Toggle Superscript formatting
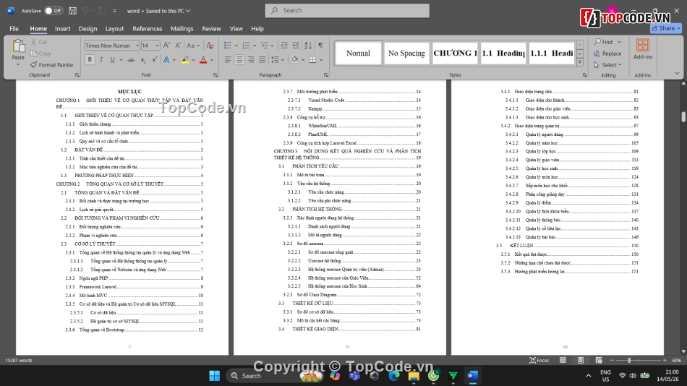Viewport: 687px width, 386px height. coord(154,59)
